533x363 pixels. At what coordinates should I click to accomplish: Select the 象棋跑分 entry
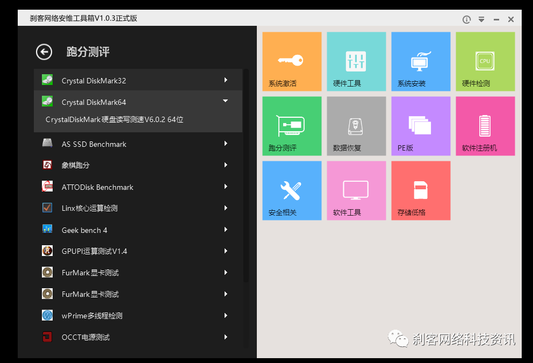[x=138, y=165]
